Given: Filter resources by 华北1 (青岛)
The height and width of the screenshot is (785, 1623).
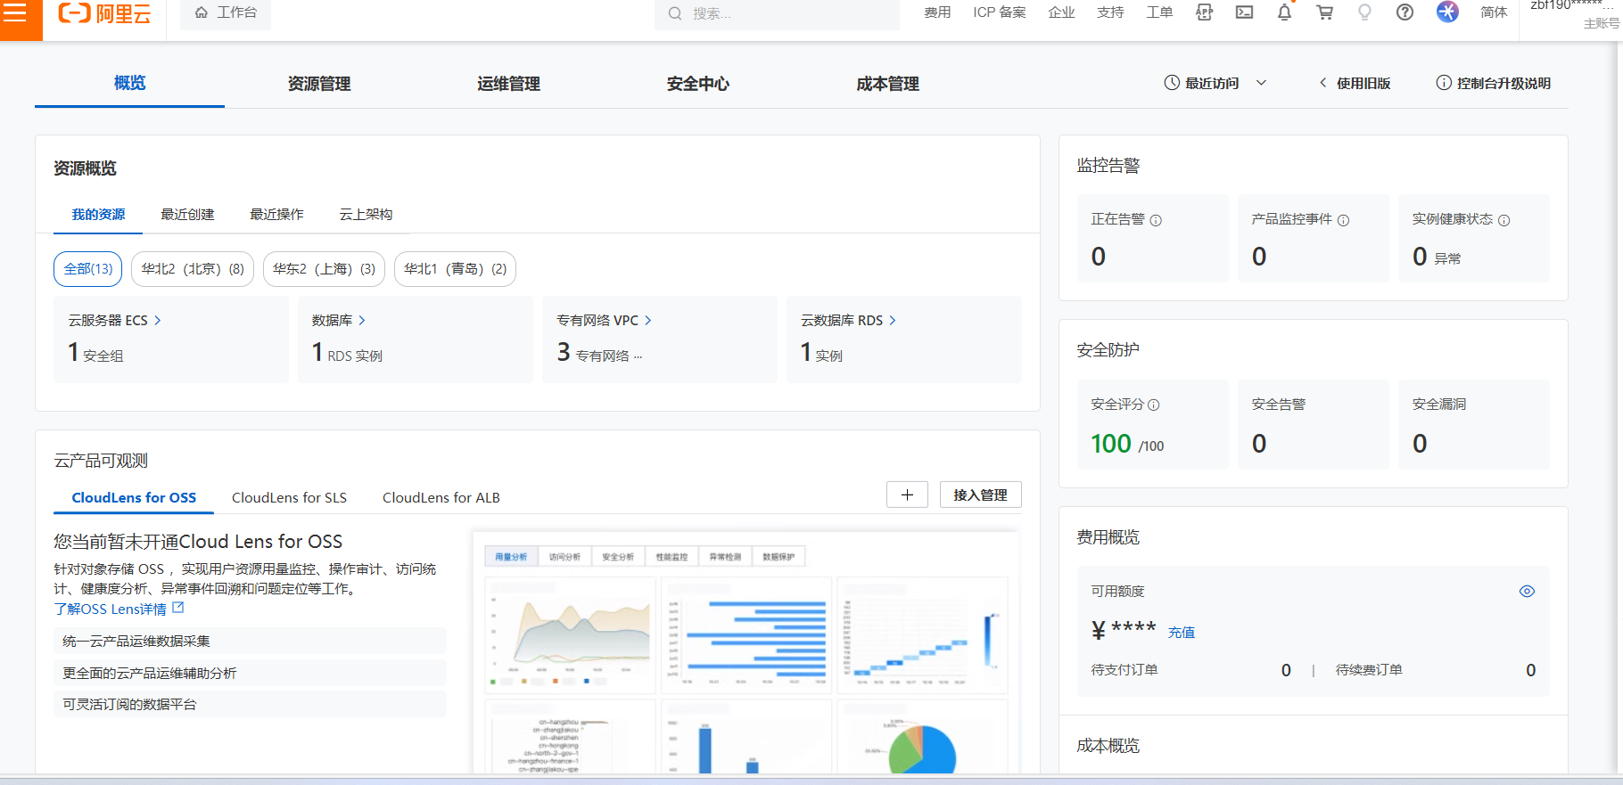Looking at the screenshot, I should [x=455, y=269].
